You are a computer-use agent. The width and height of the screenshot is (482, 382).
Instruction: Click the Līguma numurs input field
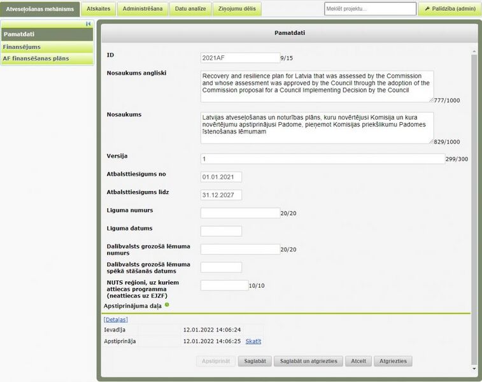(239, 213)
